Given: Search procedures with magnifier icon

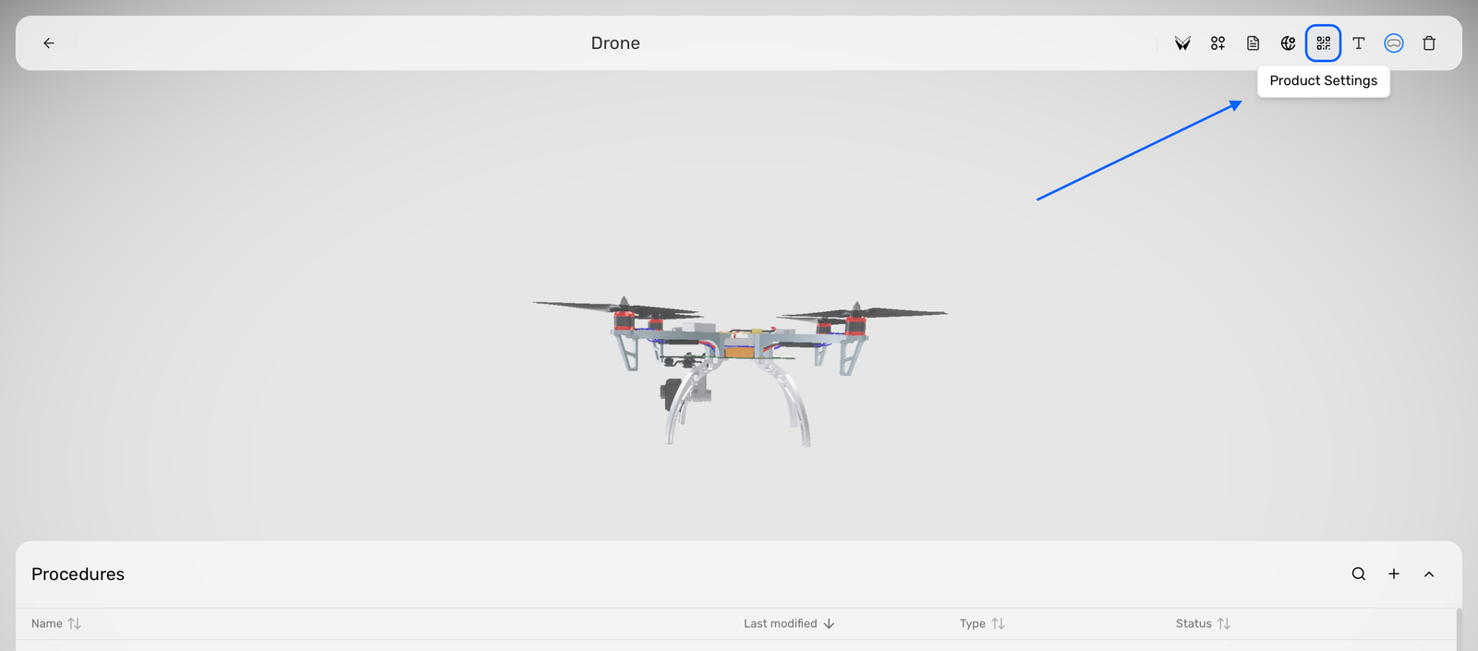Looking at the screenshot, I should pyautogui.click(x=1358, y=573).
